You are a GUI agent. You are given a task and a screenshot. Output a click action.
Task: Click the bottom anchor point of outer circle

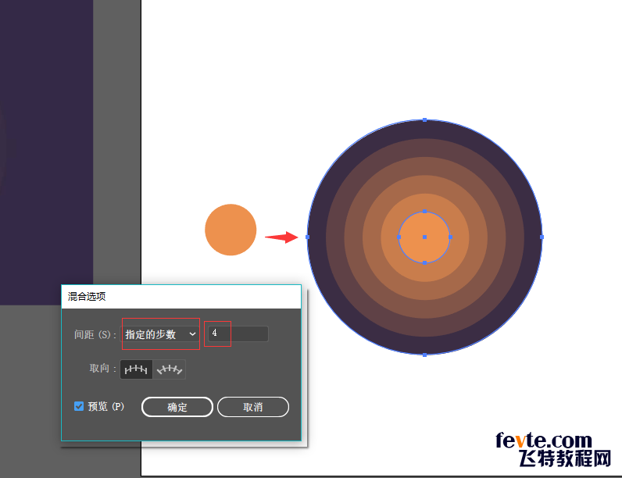(x=424, y=355)
